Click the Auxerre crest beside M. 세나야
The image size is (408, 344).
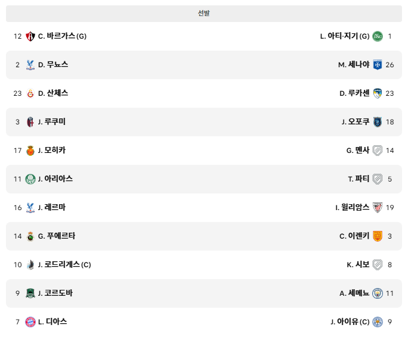(378, 65)
